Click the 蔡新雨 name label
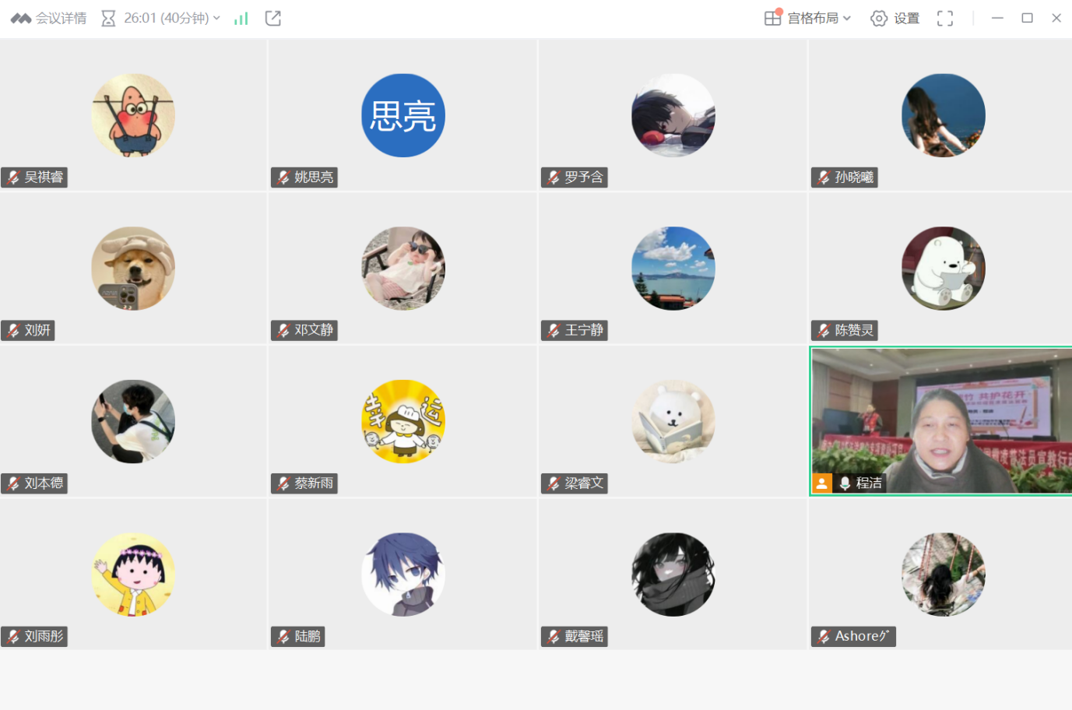The width and height of the screenshot is (1072, 710). (x=314, y=483)
